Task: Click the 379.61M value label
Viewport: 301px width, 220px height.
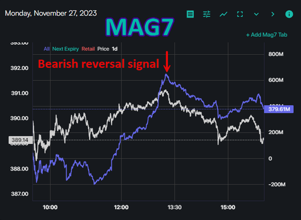Action: tap(279, 109)
